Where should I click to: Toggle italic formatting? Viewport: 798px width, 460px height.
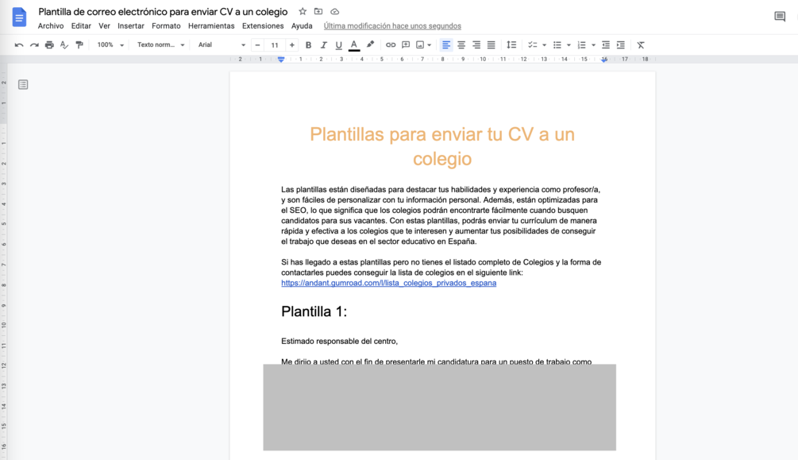point(323,44)
